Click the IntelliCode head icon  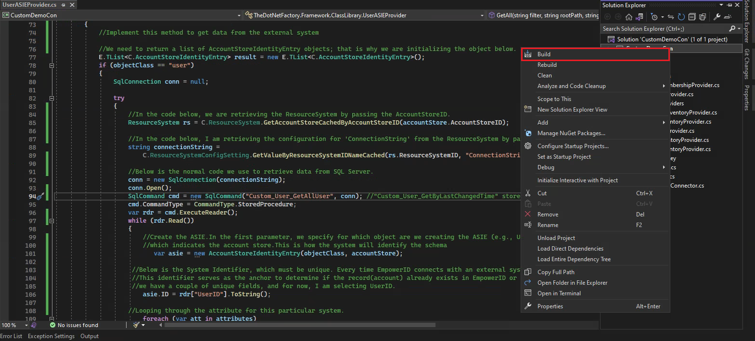33,325
